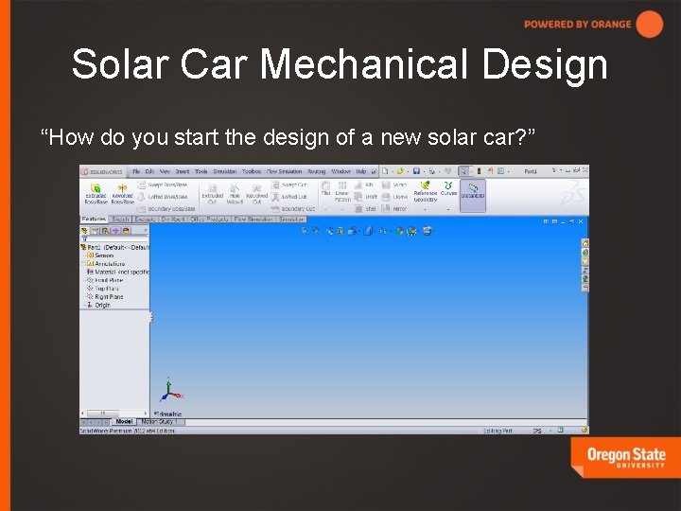Open the Reference Geometry tool
Image resolution: width=681 pixels, height=511 pixels.
(426, 191)
